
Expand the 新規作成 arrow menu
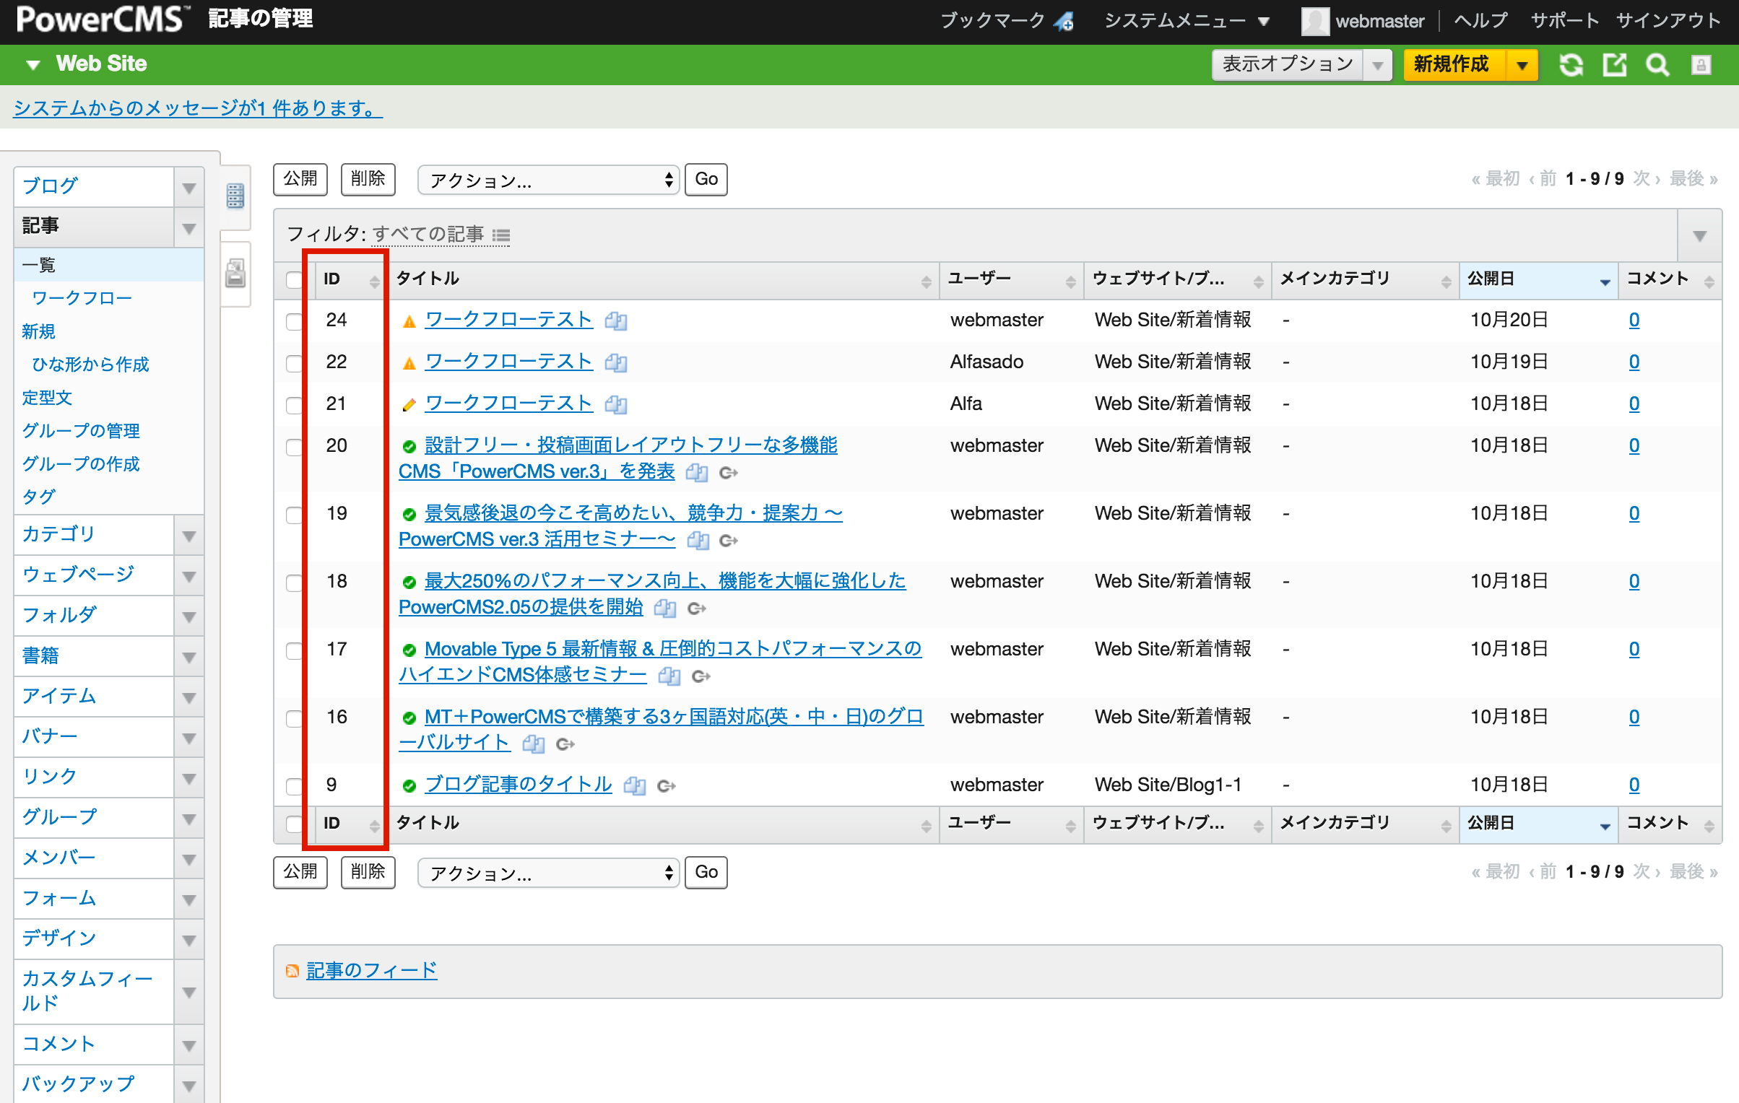pos(1522,66)
